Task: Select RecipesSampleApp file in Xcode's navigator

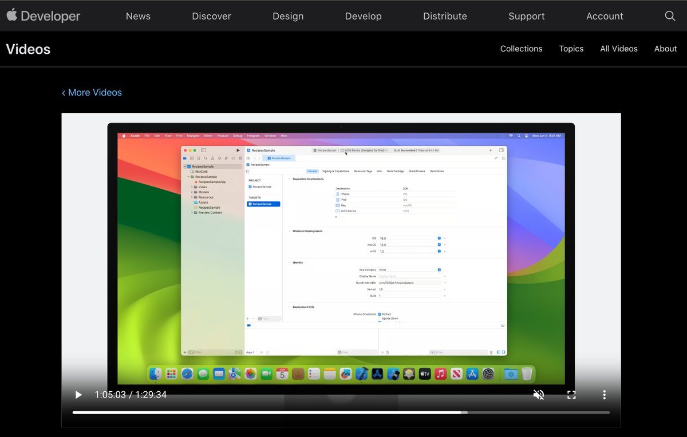Action: coord(210,182)
